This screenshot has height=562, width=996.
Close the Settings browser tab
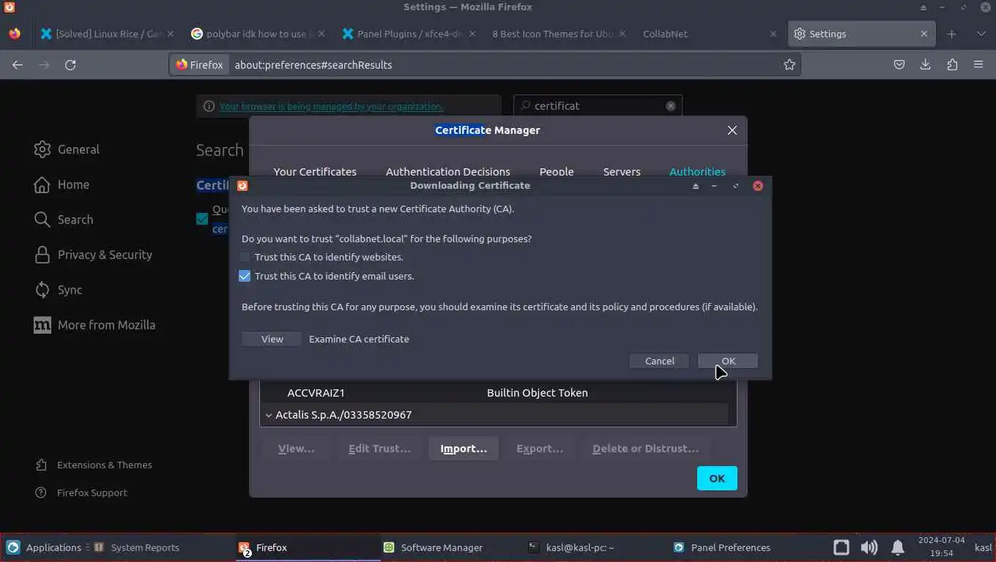(x=923, y=34)
